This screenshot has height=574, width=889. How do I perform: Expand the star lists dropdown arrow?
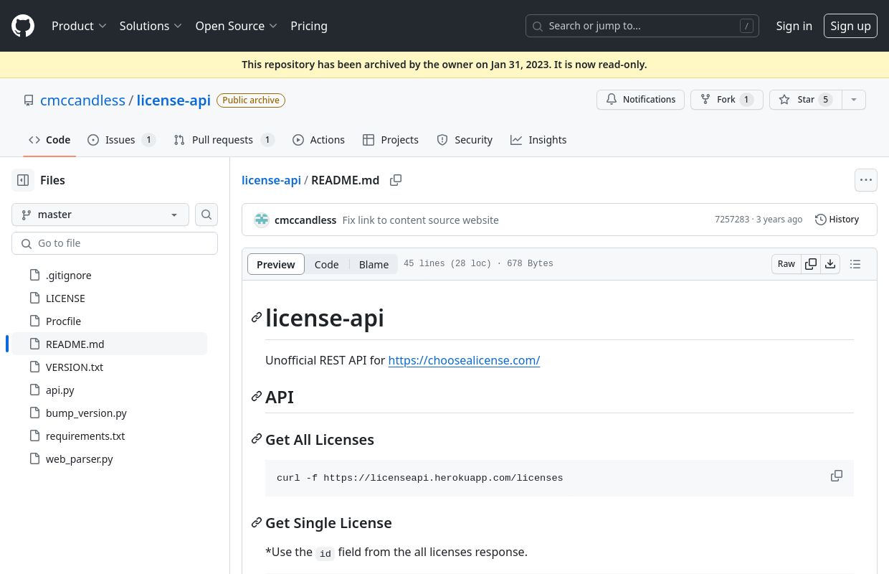(x=853, y=100)
